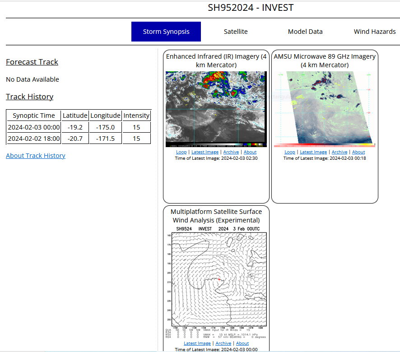Click Loop under AMSU Microwave imagery
Image resolution: width=400 pixels, height=352 pixels.
(290, 152)
